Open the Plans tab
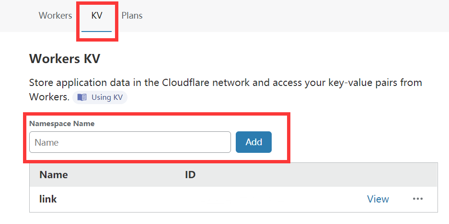449x224 pixels. (x=132, y=15)
